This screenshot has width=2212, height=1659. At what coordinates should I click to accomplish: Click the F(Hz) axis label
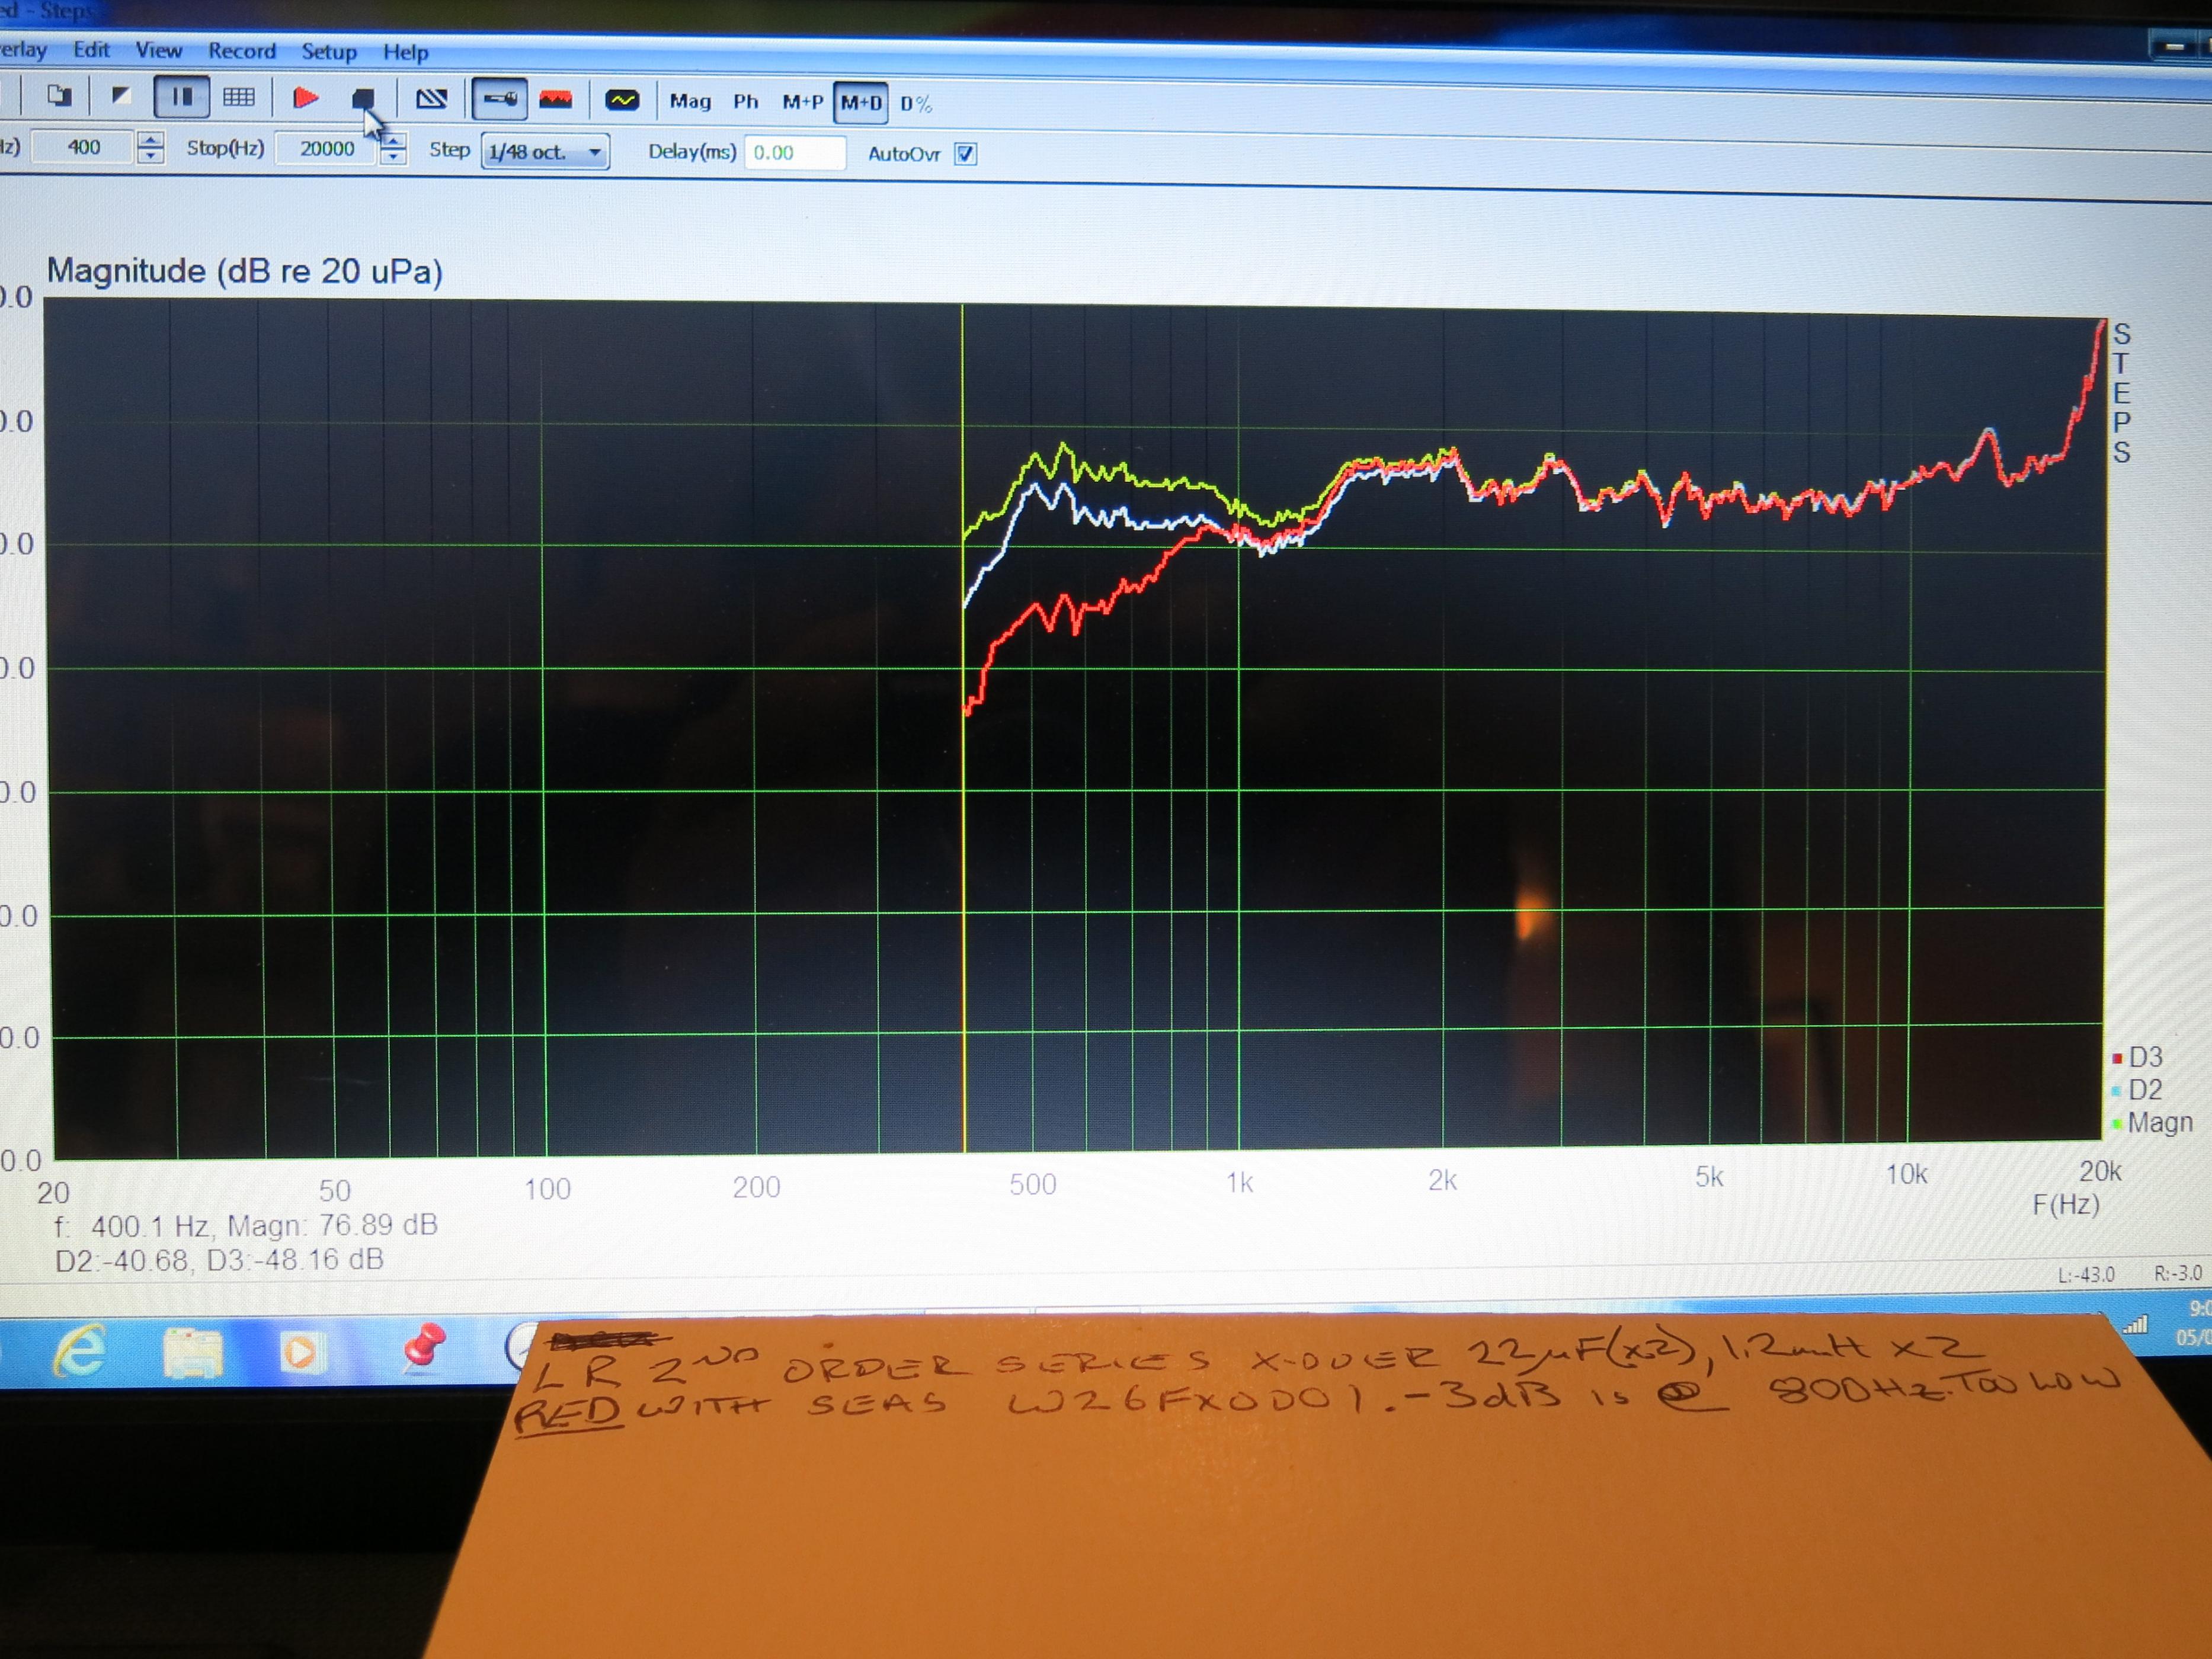2066,1205
